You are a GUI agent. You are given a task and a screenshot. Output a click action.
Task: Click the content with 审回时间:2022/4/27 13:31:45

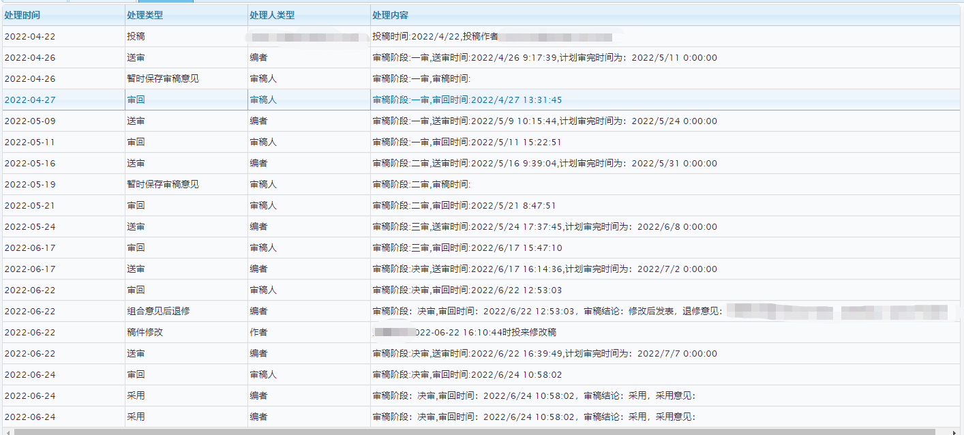467,100
